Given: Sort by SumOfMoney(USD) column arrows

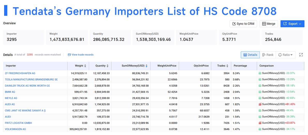Looking at the screenshot, I should [146, 66].
